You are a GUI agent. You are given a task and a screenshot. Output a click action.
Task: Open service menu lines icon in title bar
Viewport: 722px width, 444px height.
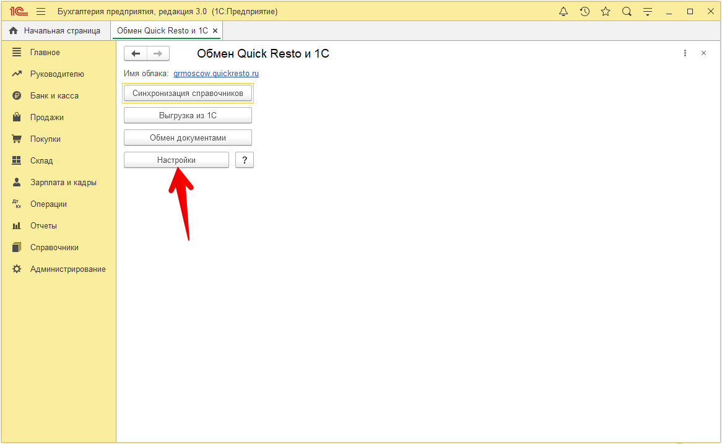coord(648,12)
